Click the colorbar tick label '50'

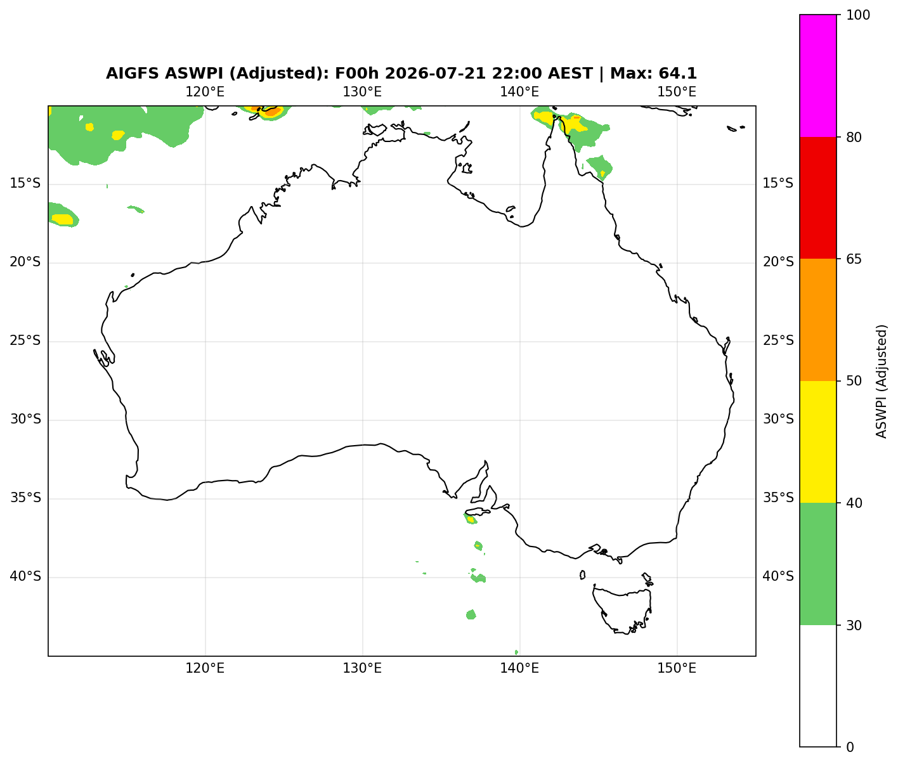pos(854,381)
